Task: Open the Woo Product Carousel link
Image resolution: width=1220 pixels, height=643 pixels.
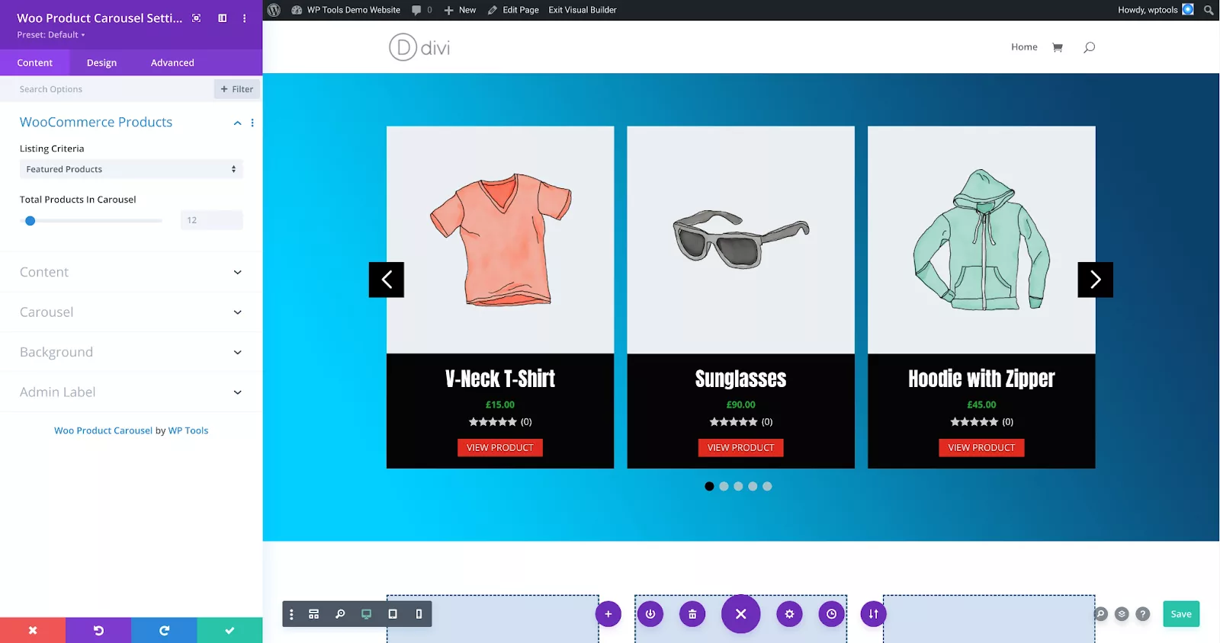Action: pyautogui.click(x=103, y=431)
